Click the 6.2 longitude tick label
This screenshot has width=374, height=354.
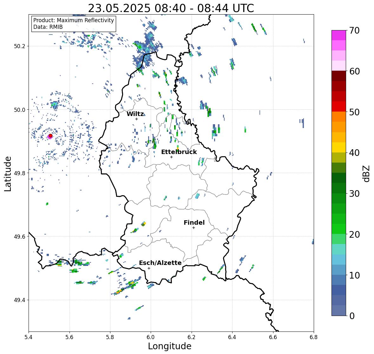[192, 337]
